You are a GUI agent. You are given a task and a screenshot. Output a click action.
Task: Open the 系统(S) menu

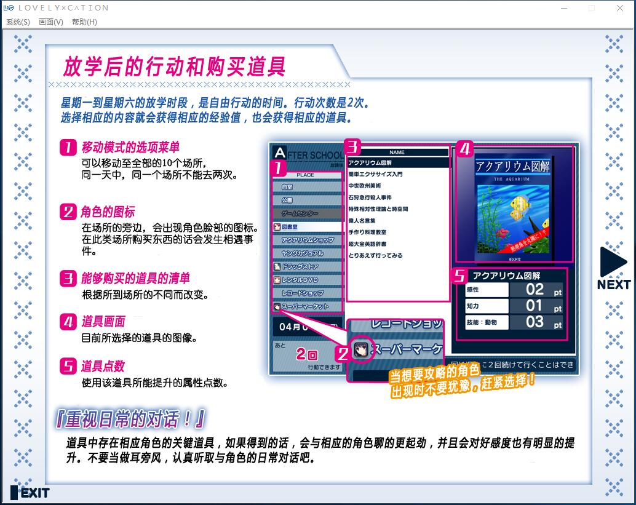pyautogui.click(x=18, y=22)
